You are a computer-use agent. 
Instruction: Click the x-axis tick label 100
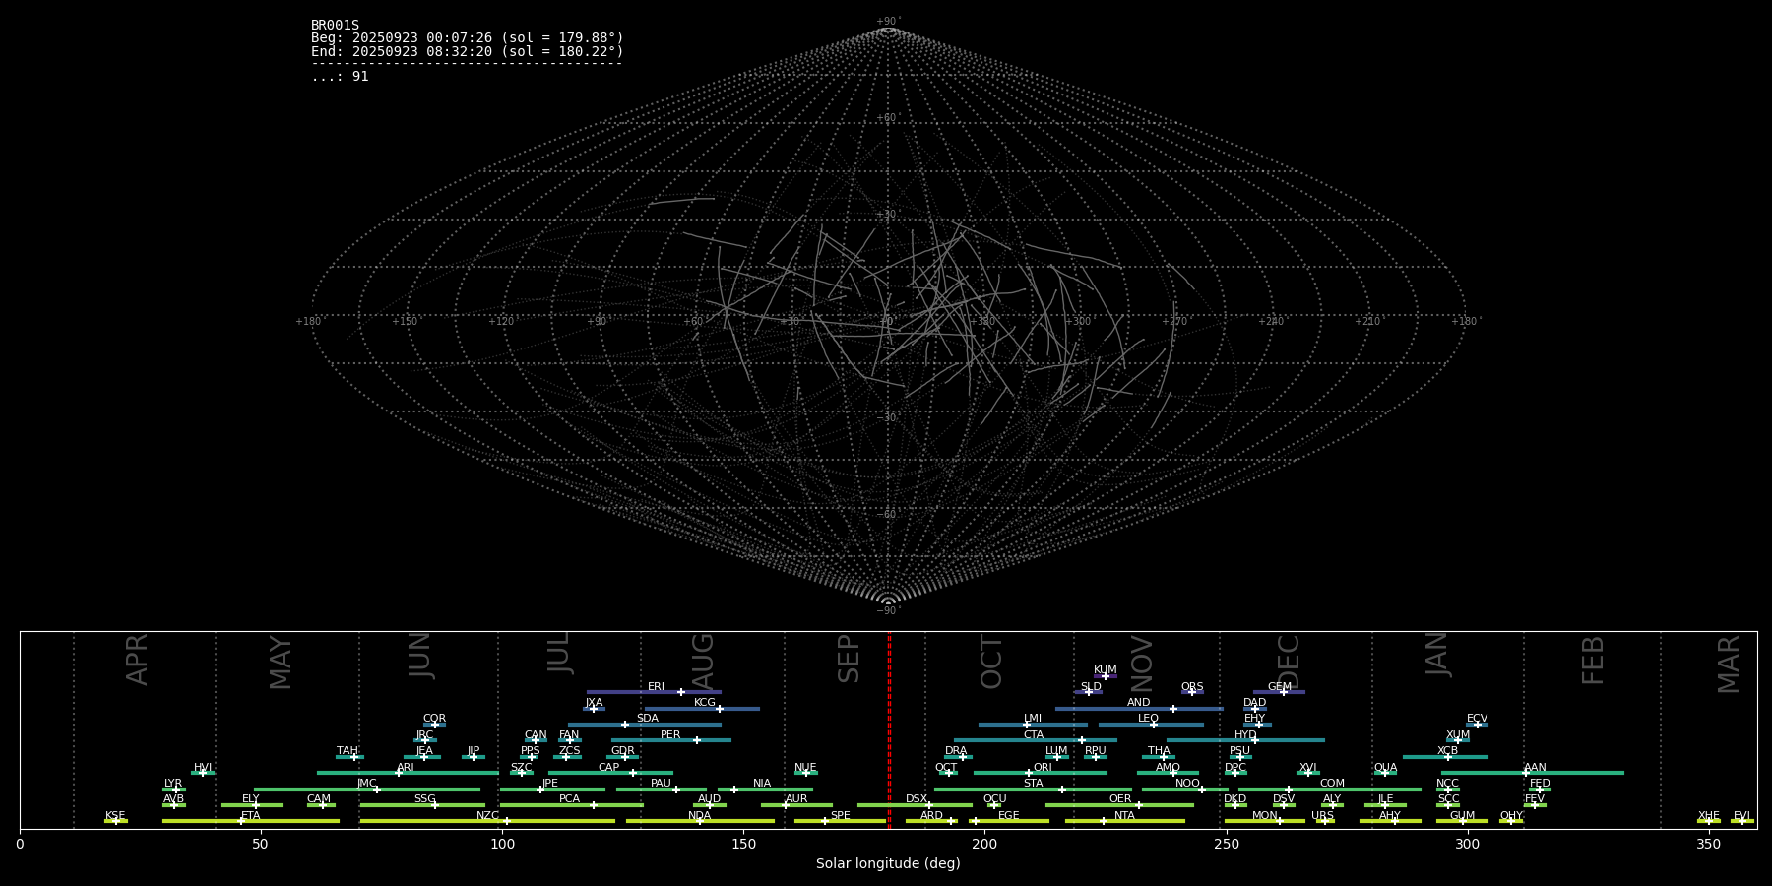pyautogui.click(x=502, y=844)
